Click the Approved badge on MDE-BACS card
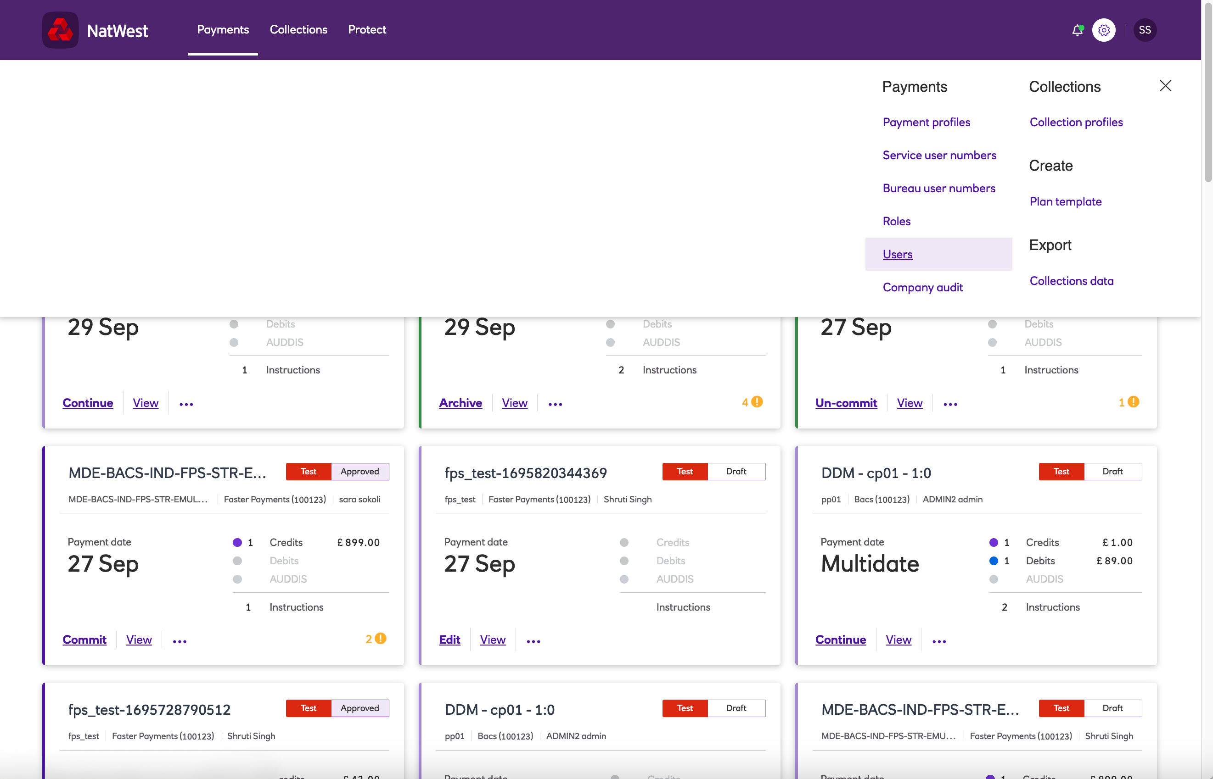This screenshot has width=1213, height=779. pos(359,472)
